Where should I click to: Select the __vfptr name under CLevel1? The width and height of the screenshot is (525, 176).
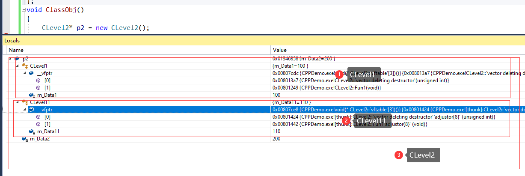[44, 73]
